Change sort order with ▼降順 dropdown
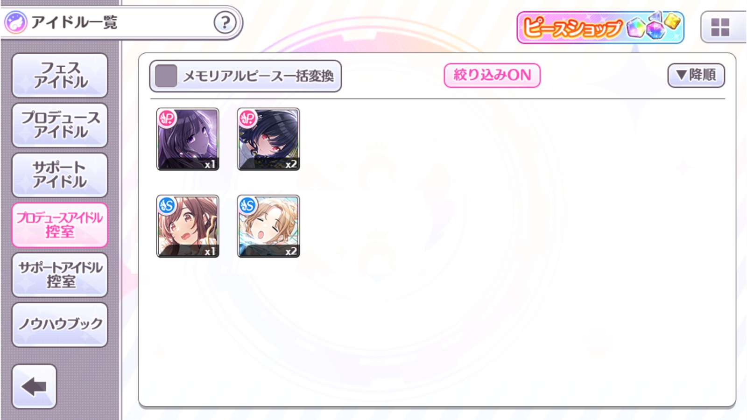Image resolution: width=747 pixels, height=420 pixels. click(696, 75)
